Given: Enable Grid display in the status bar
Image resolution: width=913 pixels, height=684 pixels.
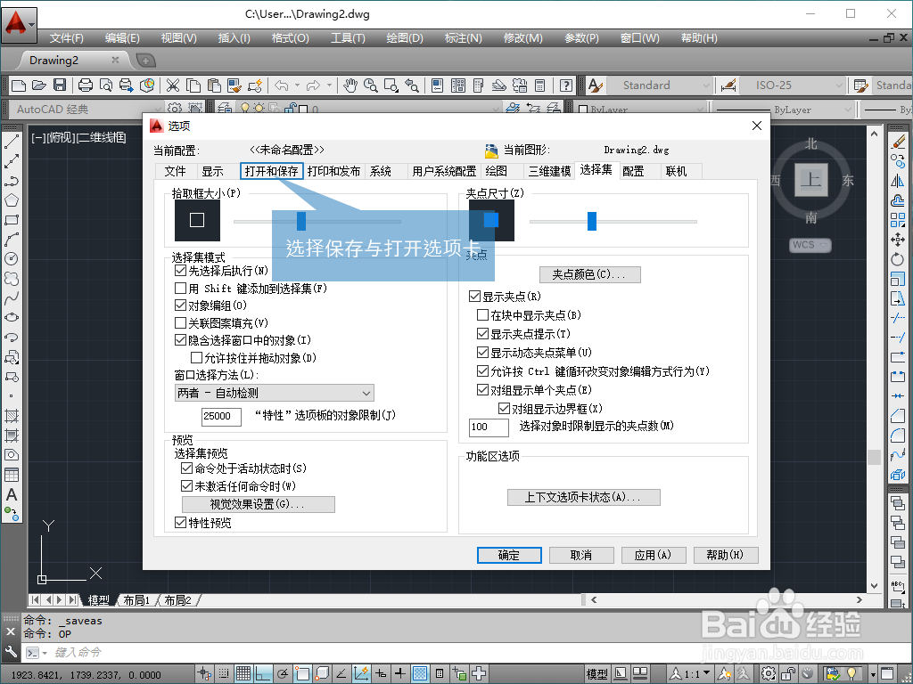Looking at the screenshot, I should [243, 673].
